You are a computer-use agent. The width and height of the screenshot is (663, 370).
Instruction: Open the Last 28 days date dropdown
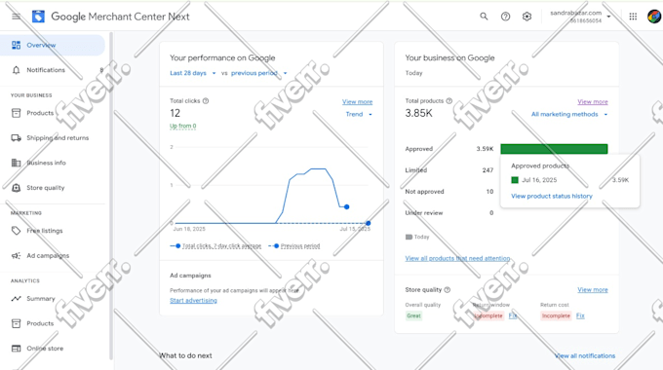(193, 73)
